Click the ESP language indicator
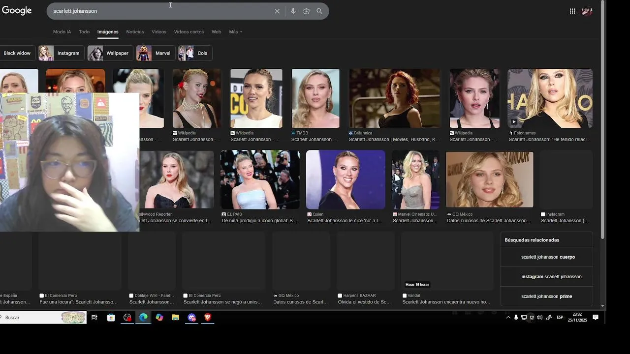Screen dimensions: 630x354 [x=560, y=318]
